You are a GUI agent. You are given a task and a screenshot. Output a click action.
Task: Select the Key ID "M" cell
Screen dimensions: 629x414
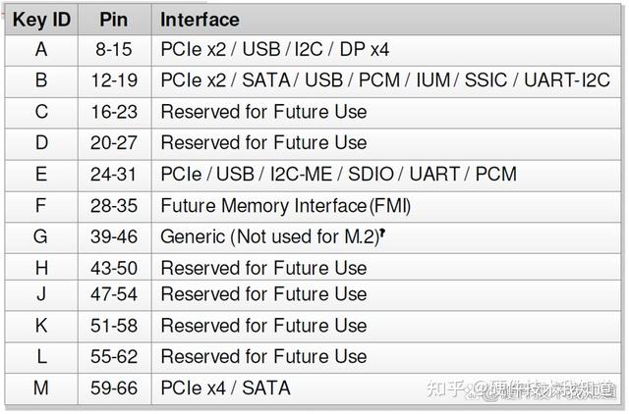pyautogui.click(x=41, y=388)
